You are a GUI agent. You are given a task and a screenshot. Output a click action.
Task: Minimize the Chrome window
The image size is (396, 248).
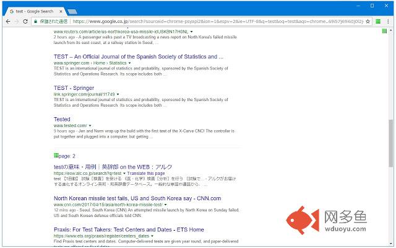click(358, 6)
